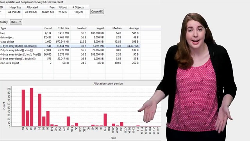Open the Display Stats dropdown
Image resolution: width=250 pixels, height=141 pixels.
point(16,22)
